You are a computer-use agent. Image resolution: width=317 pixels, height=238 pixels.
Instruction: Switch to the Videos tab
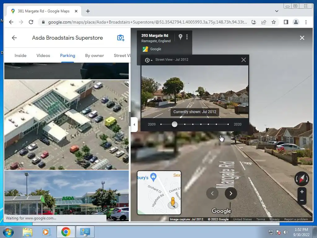(43, 55)
